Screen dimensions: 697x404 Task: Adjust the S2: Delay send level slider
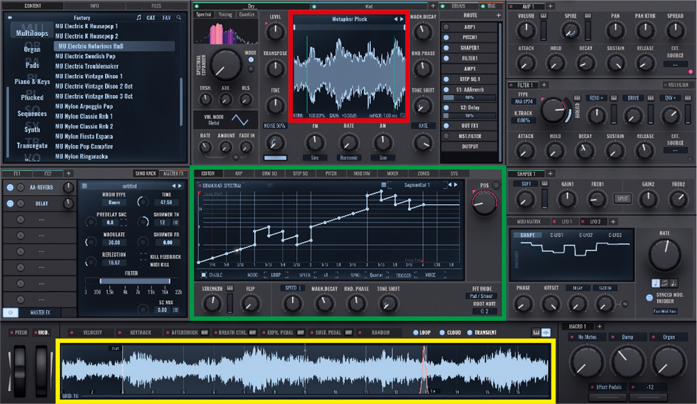[469, 116]
